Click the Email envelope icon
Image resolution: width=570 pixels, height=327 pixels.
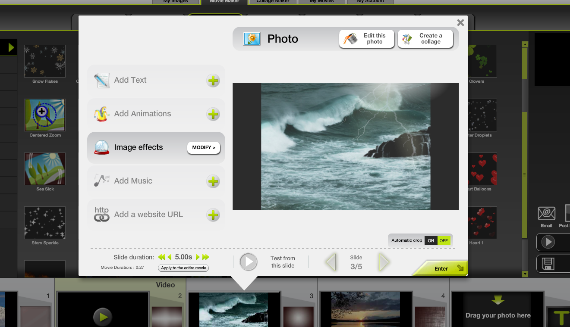(x=546, y=214)
